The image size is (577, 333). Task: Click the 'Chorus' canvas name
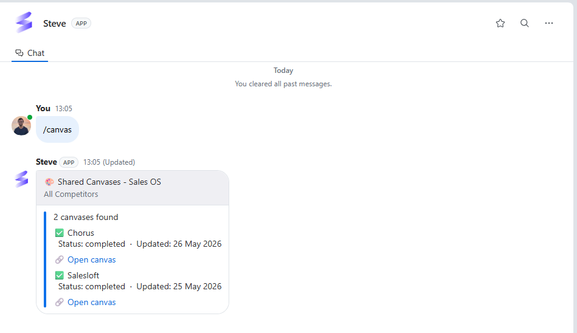(81, 233)
